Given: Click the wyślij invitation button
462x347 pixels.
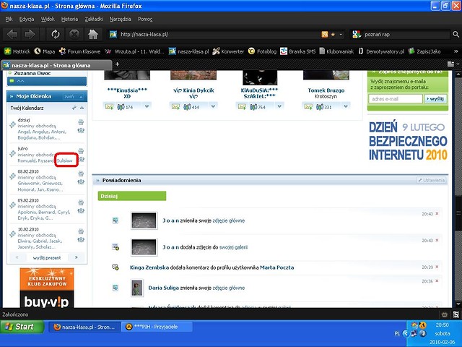Looking at the screenshot, I should coord(435,99).
